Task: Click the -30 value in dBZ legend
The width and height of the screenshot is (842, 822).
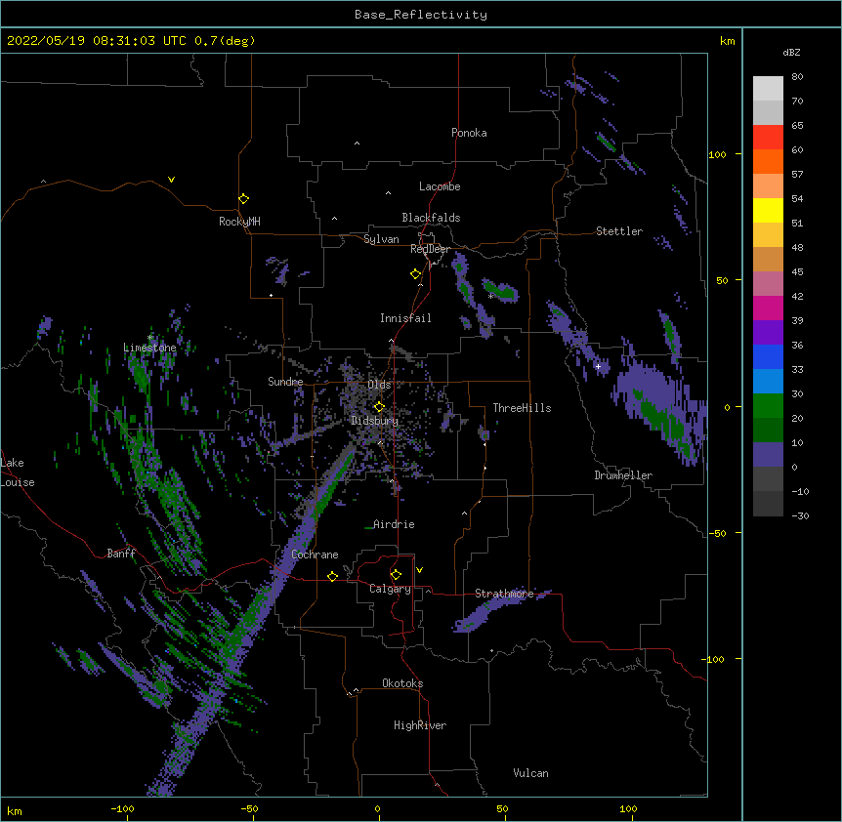Action: click(x=800, y=515)
